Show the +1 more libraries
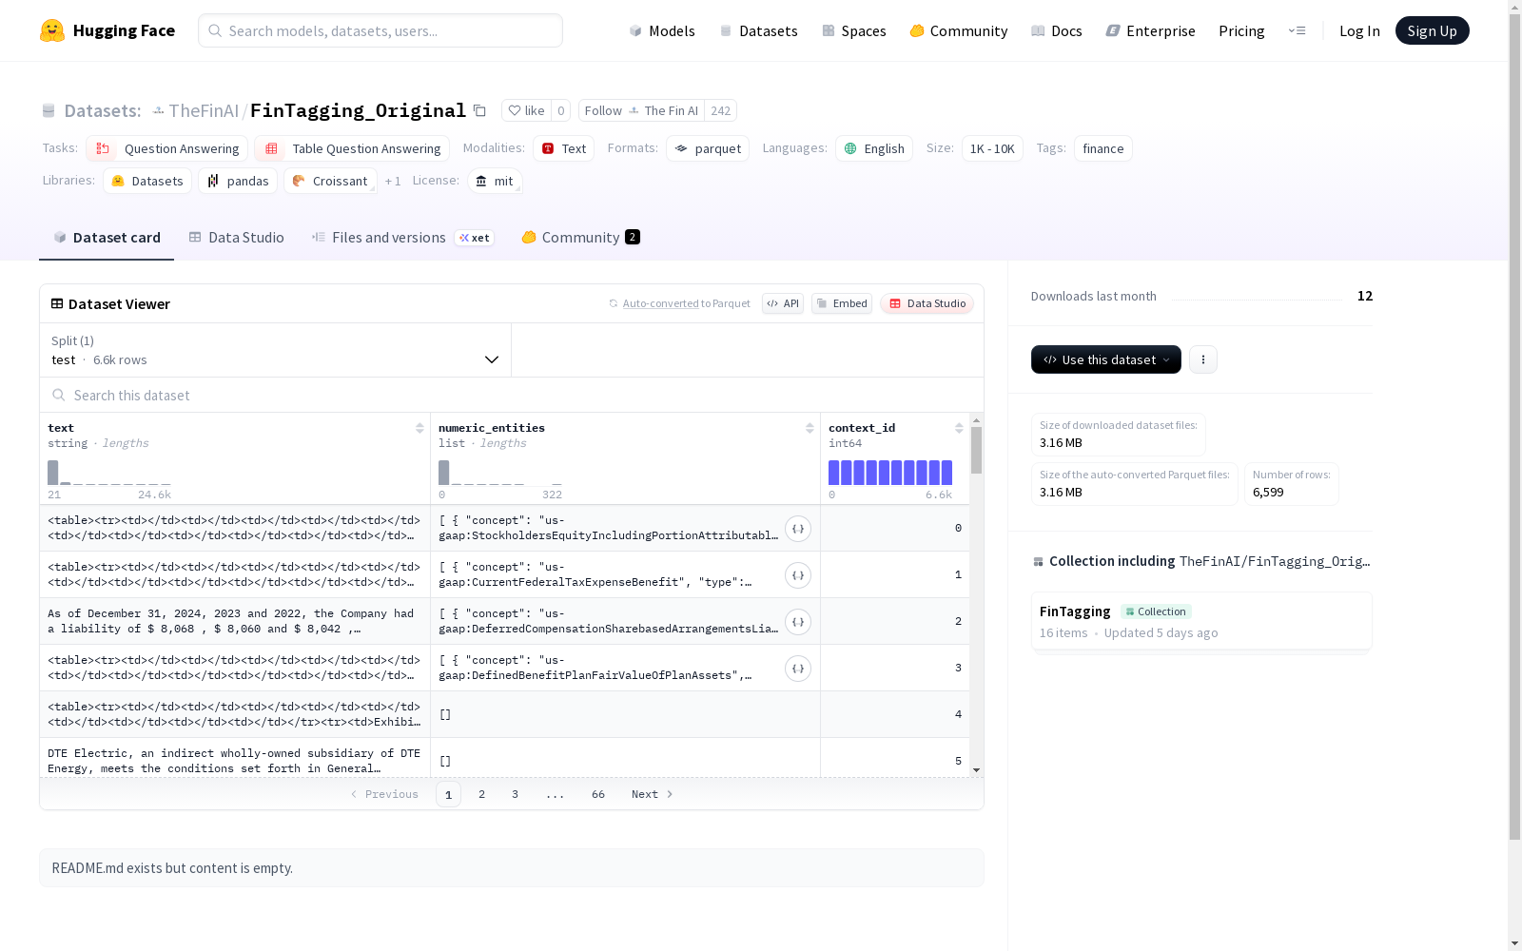Screen dimensions: 1522x951 click(x=393, y=181)
